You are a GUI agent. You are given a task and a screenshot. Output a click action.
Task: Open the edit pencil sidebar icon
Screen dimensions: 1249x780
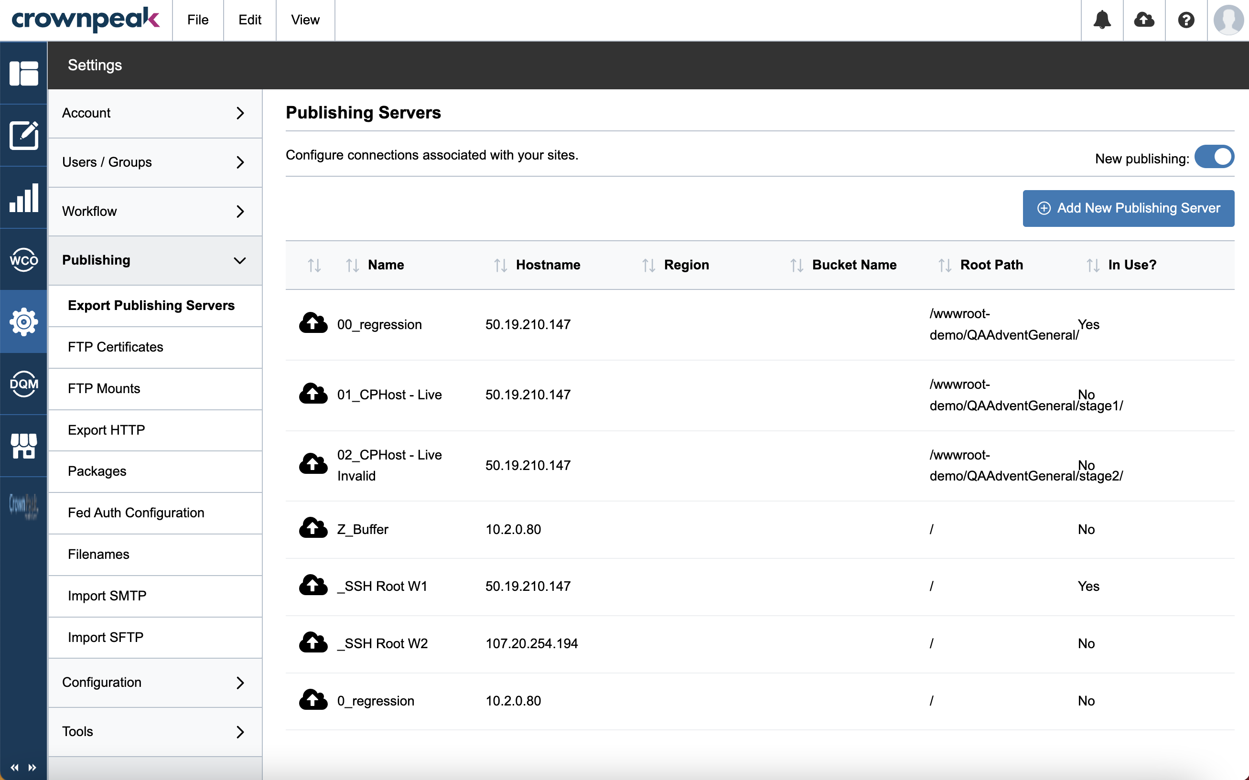click(x=24, y=135)
